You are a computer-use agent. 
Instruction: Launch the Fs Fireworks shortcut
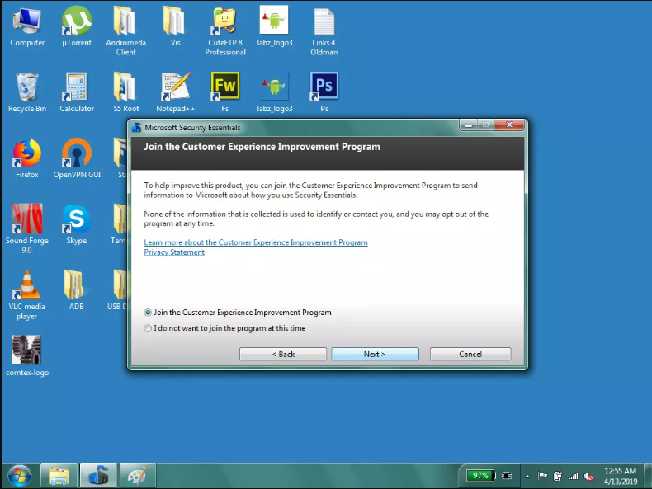[225, 92]
